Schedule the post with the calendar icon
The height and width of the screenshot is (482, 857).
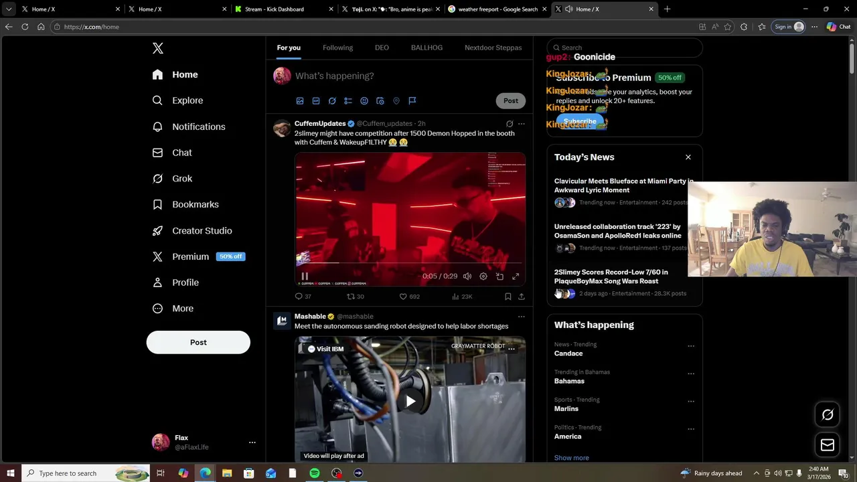[x=380, y=100]
